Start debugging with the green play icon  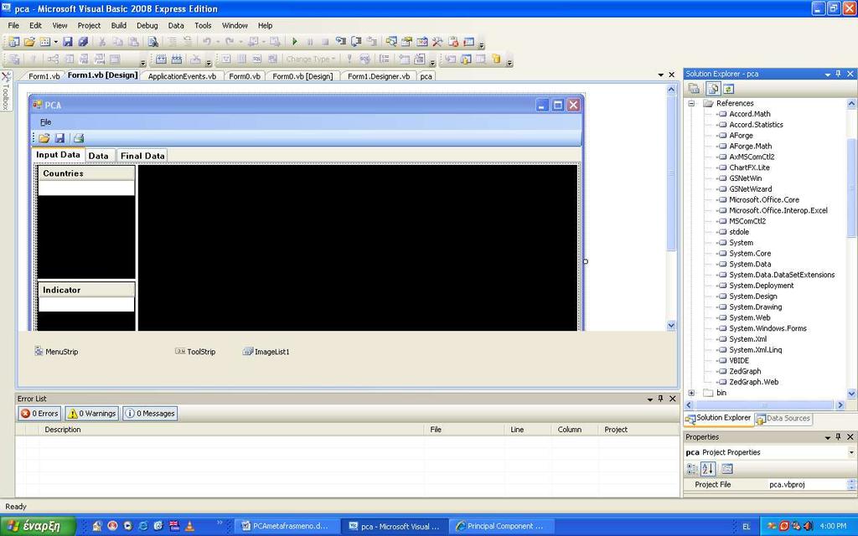[x=294, y=42]
